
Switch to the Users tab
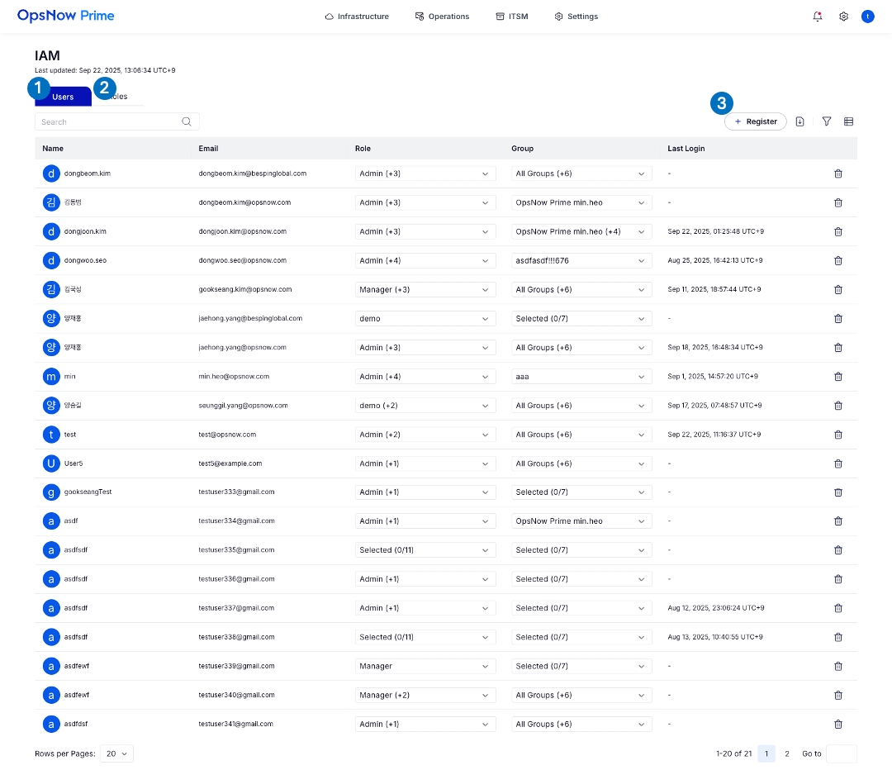pyautogui.click(x=64, y=97)
